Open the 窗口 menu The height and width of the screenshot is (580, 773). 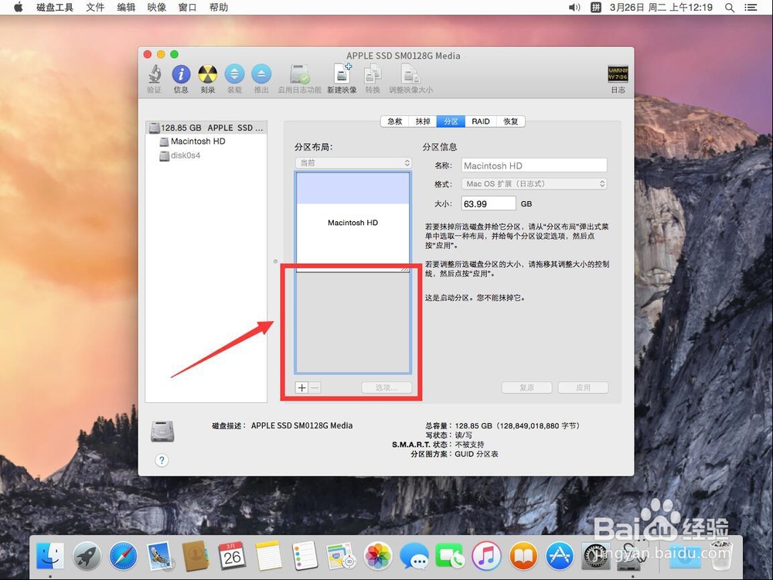point(187,8)
